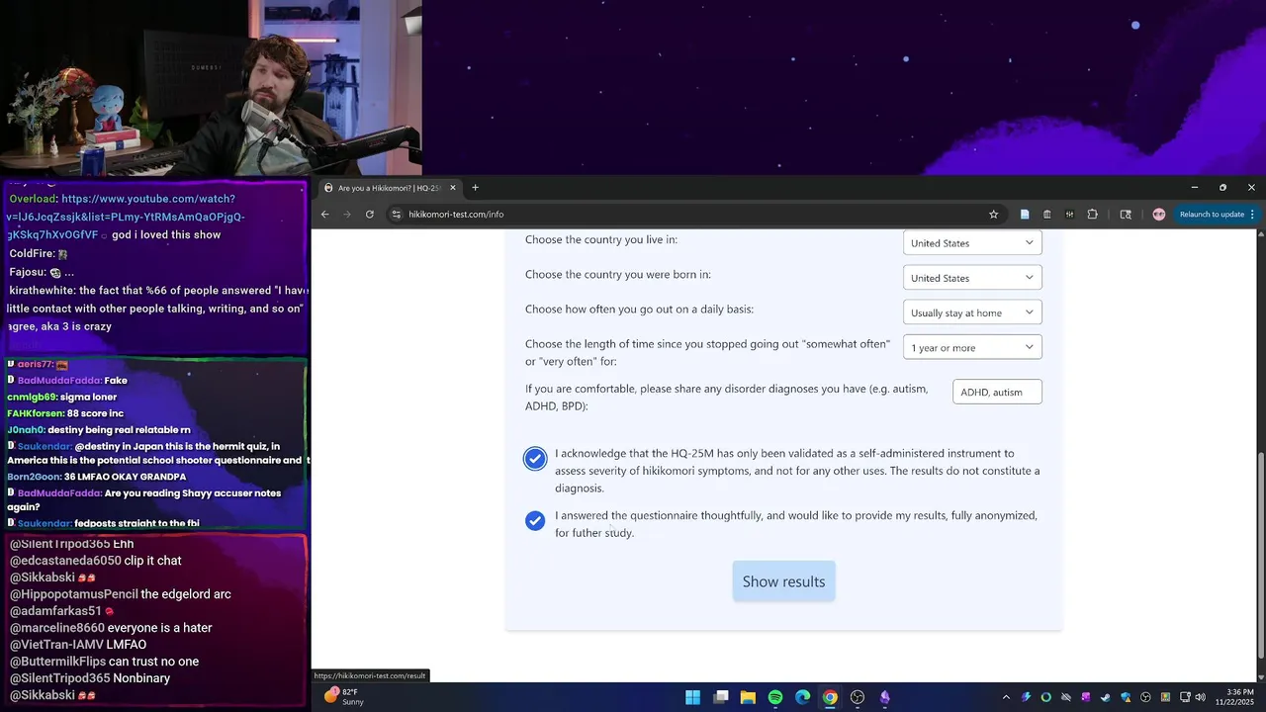View site information icon in address bar
The height and width of the screenshot is (712, 1266).
(x=397, y=214)
